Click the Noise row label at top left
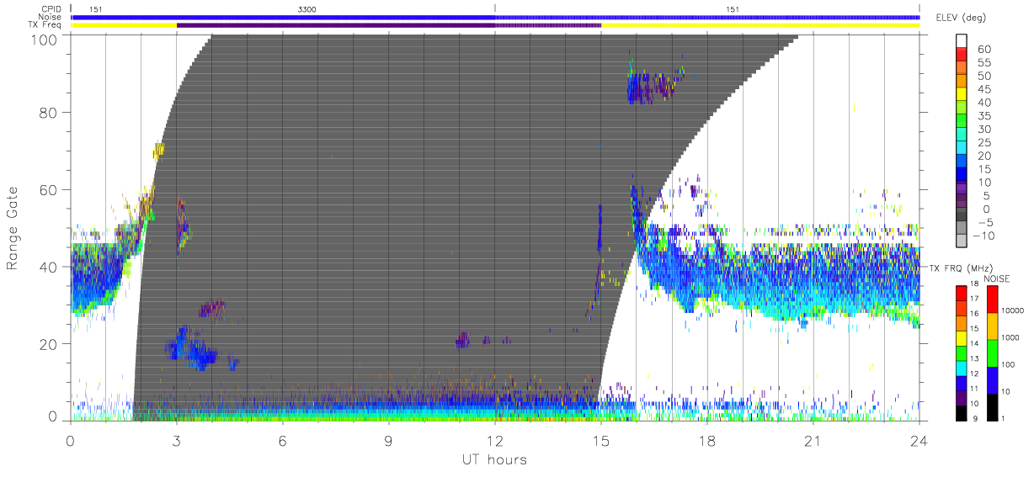The width and height of the screenshot is (1034, 477). [x=50, y=17]
